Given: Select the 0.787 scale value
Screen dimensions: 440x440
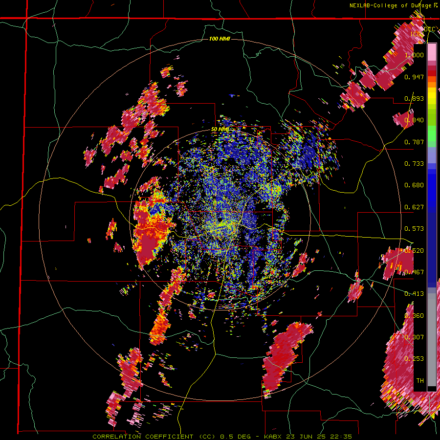Looking at the screenshot, I should (x=414, y=142).
